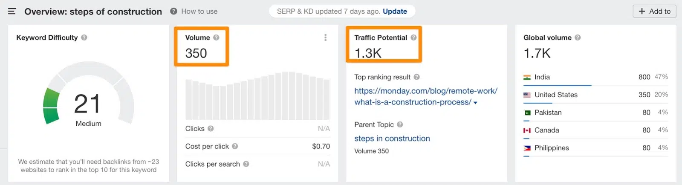Open the 'steps in construction' parent topic
Screen dimensions: 682x185
coord(392,139)
